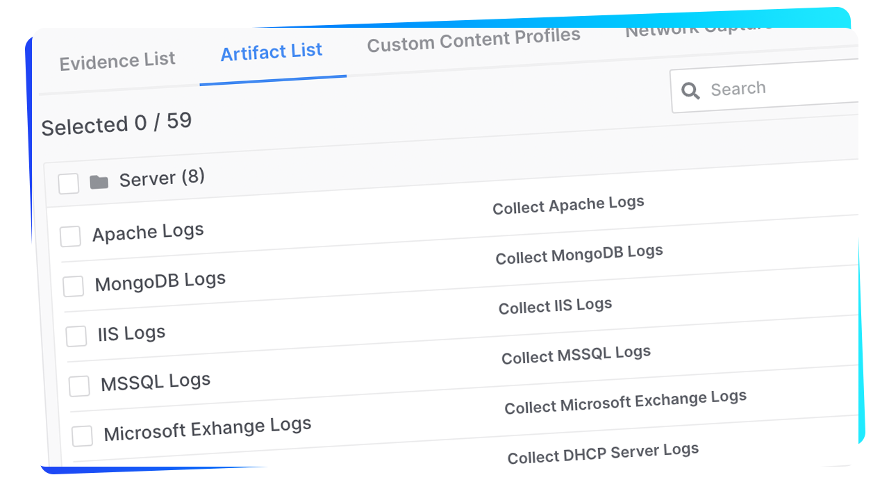Open the Network Capture tab
The height and width of the screenshot is (500, 889).
pyautogui.click(x=698, y=29)
